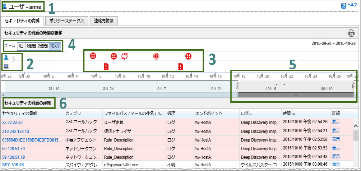Screen dimensions: 361x171
Task: Click the first red exclamation document icon
Action: pyautogui.click(x=106, y=66)
